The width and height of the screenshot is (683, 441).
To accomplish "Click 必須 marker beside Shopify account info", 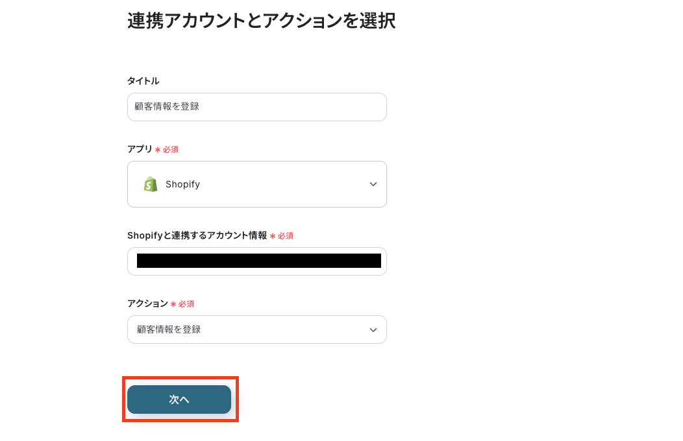I will coord(286,236).
